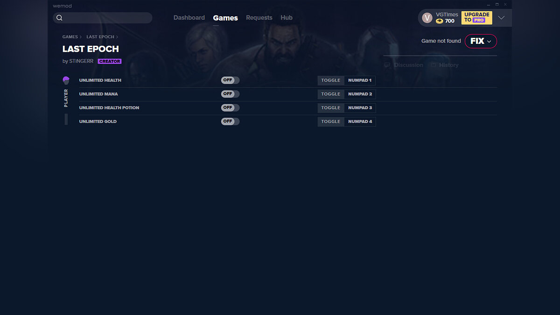The width and height of the screenshot is (560, 315).
Task: Open NUMPAD 3 hotkey selector
Action: (360, 108)
